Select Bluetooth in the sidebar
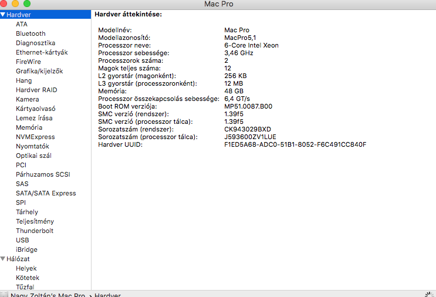This screenshot has width=436, height=297. 31,33
